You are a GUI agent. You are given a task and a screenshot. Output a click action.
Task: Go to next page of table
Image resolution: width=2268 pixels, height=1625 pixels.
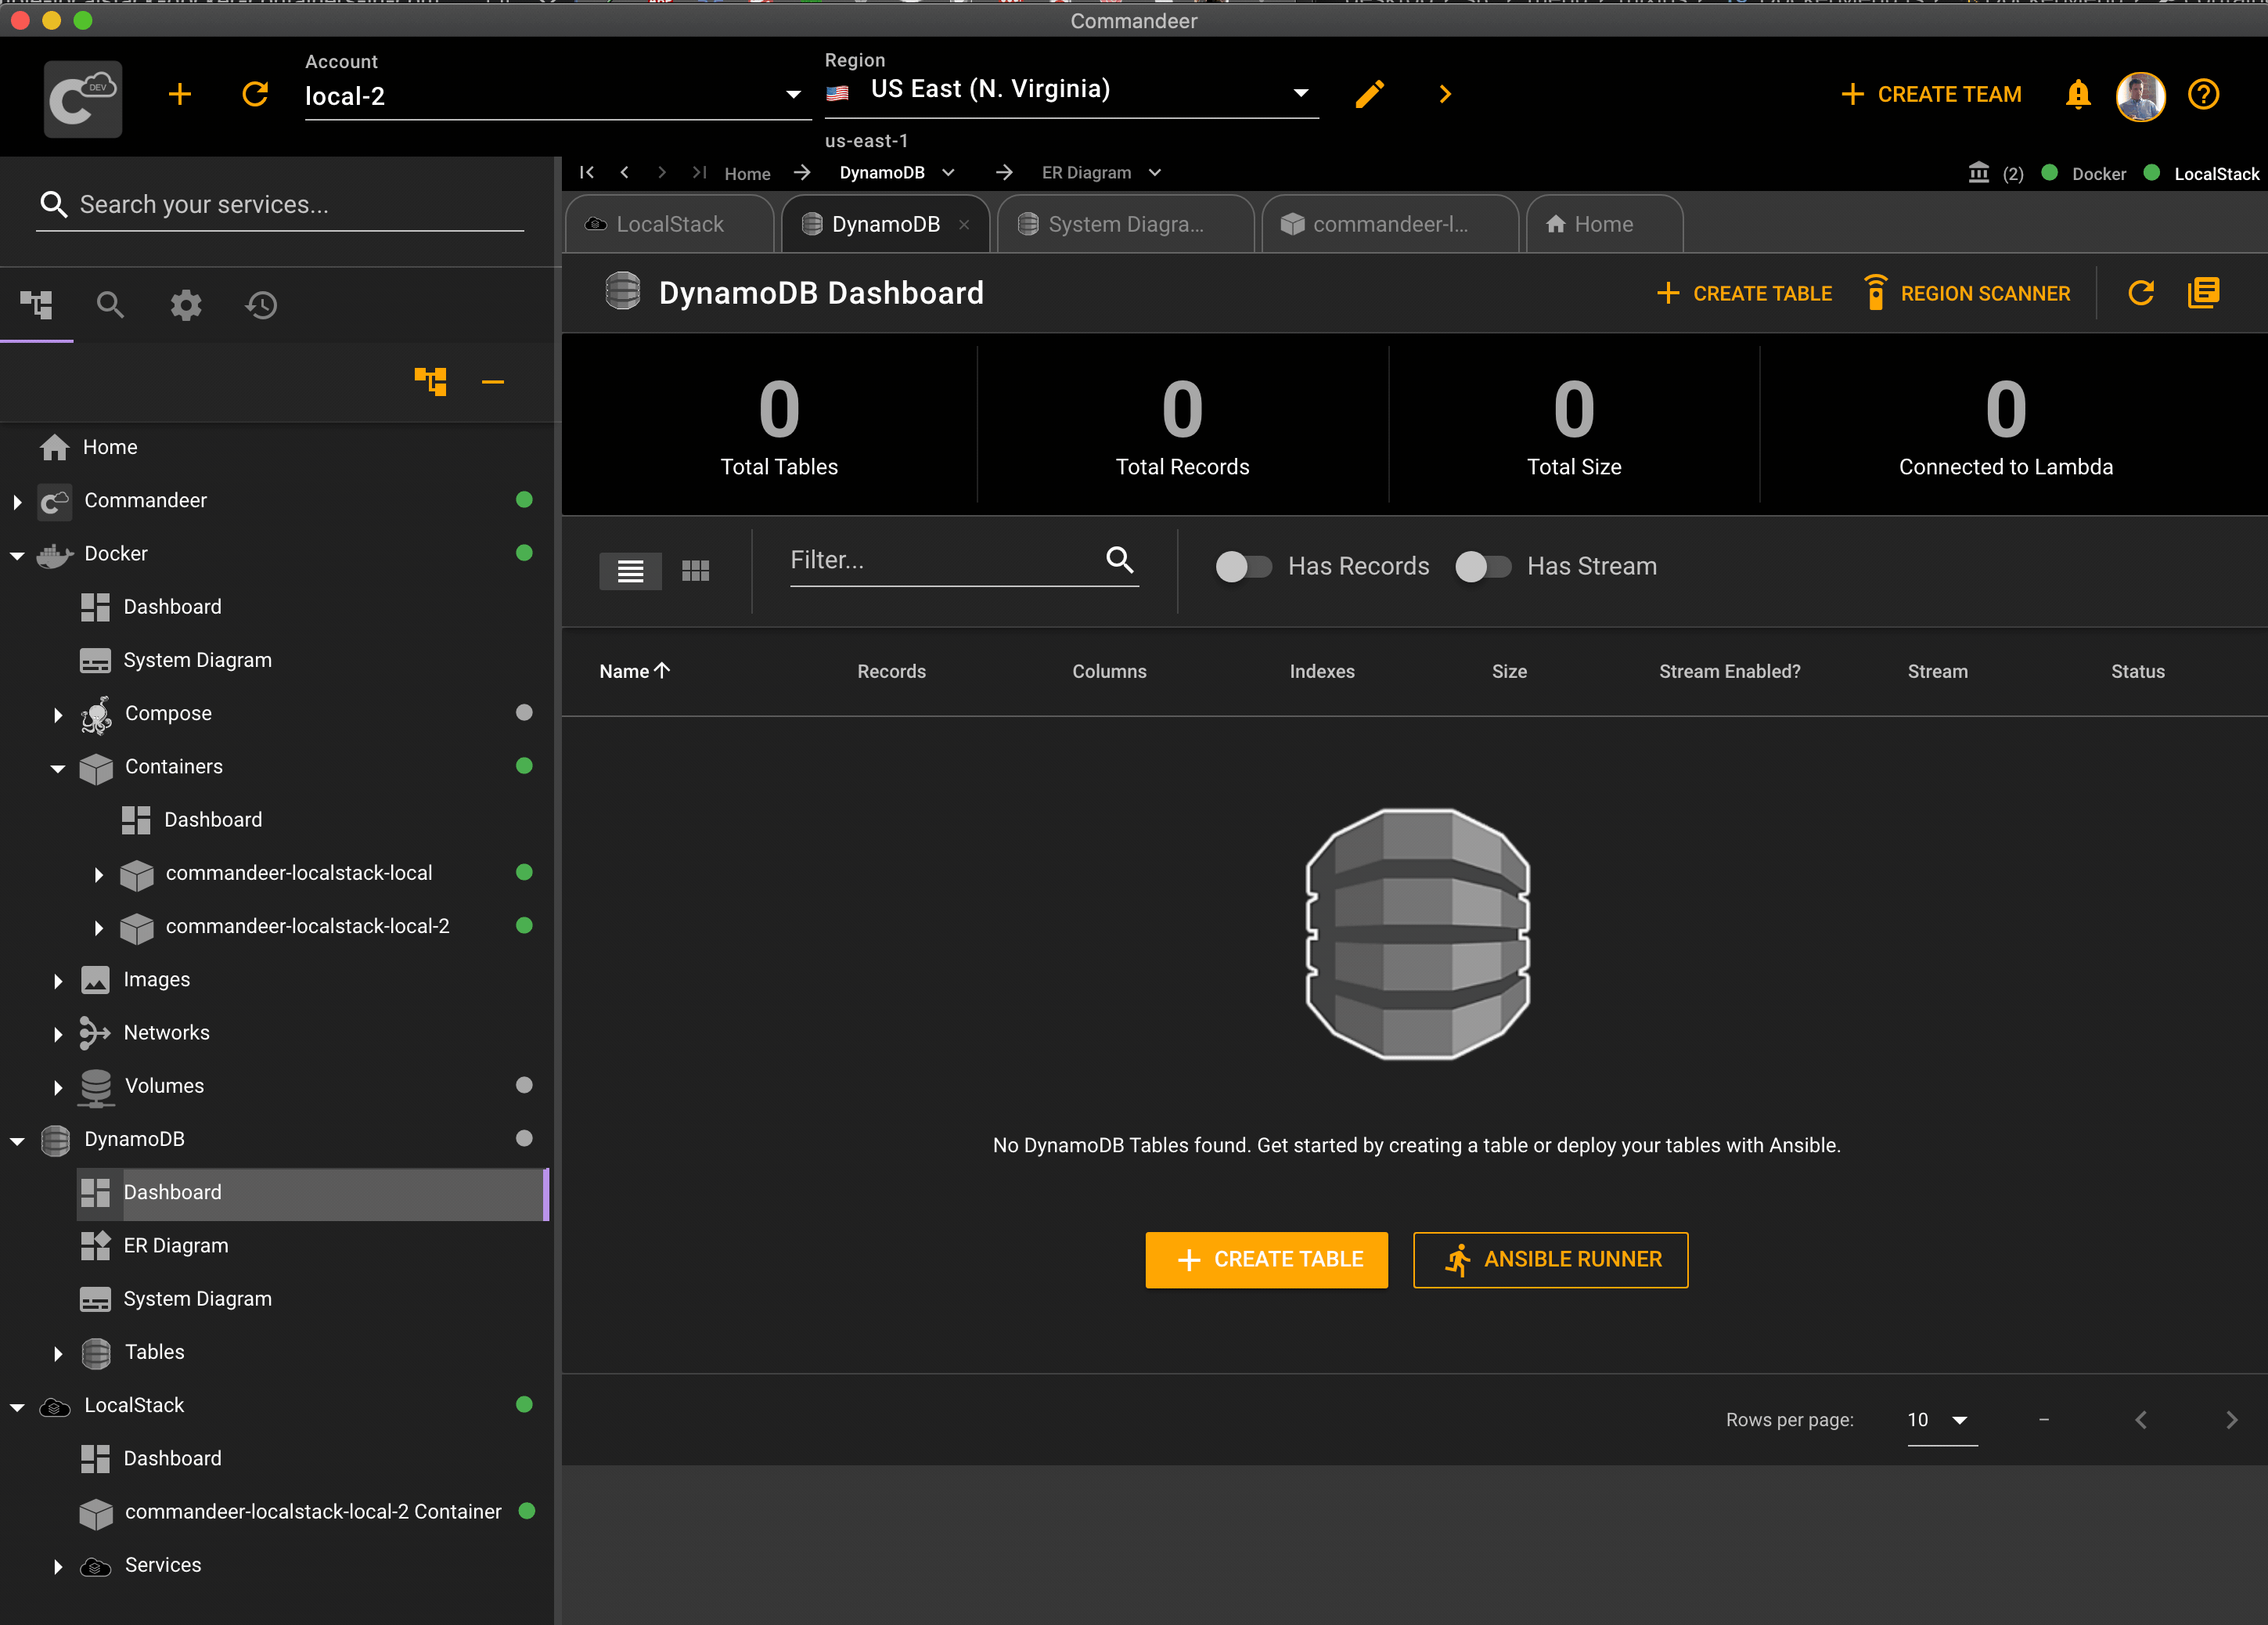click(x=2231, y=1420)
